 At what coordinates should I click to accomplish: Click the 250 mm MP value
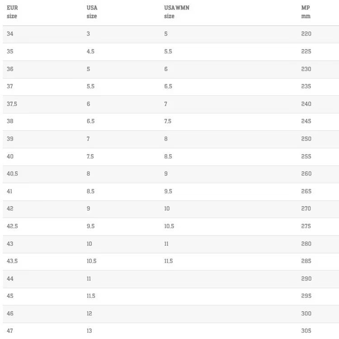[306, 139]
